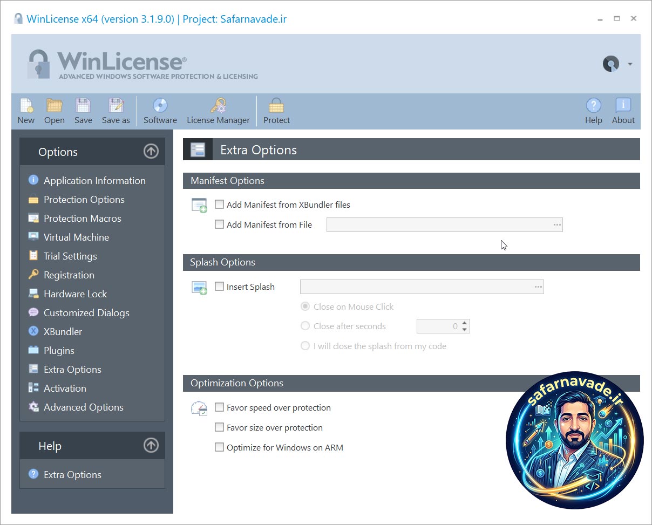The width and height of the screenshot is (652, 525).
Task: Click the XBundler sidebar icon
Action: [x=33, y=331]
